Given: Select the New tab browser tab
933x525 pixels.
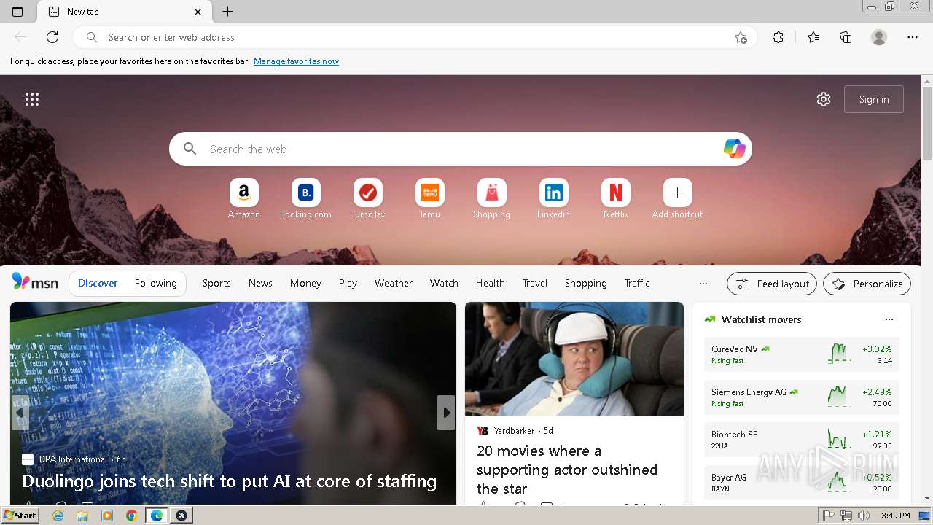Looking at the screenshot, I should tap(124, 12).
